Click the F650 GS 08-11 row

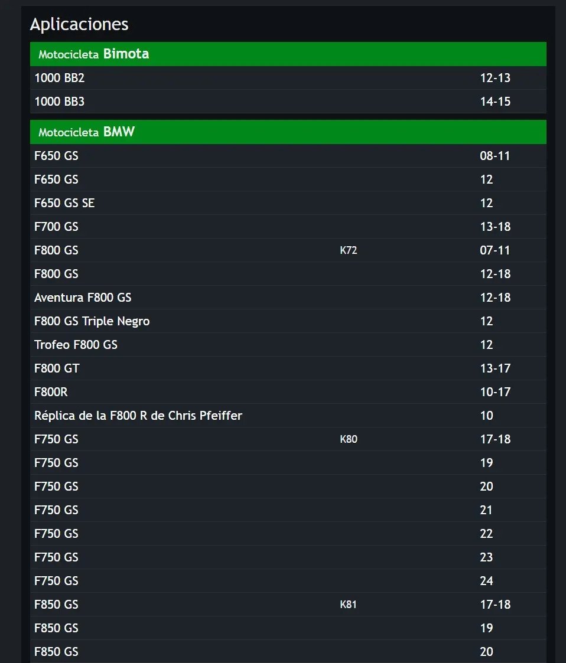click(288, 156)
